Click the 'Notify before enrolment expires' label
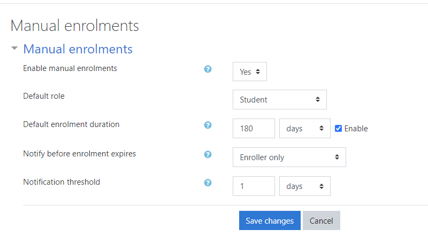Viewport: 428px width, 245px height. (x=80, y=154)
